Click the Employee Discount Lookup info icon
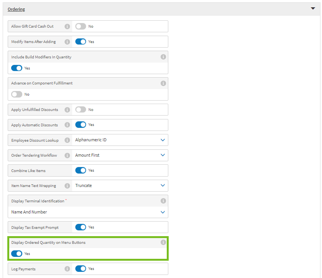 tap(67, 140)
